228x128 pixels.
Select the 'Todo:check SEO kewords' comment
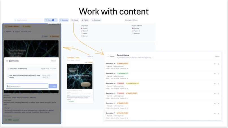pyautogui.click(x=31, y=69)
